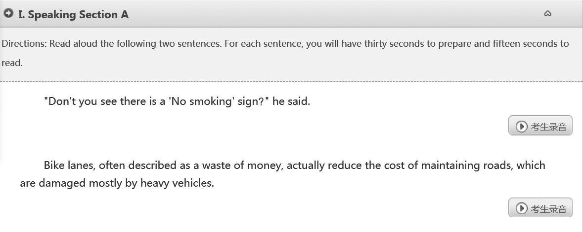The height and width of the screenshot is (232, 583).
Task: Click 考生录音 label under the bike lanes sentence
Action: 548,208
